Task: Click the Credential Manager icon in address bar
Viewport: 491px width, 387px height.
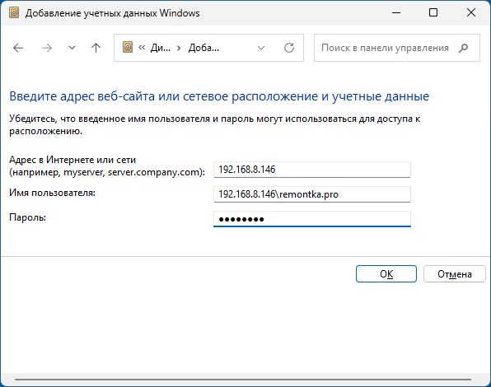Action: tap(128, 47)
